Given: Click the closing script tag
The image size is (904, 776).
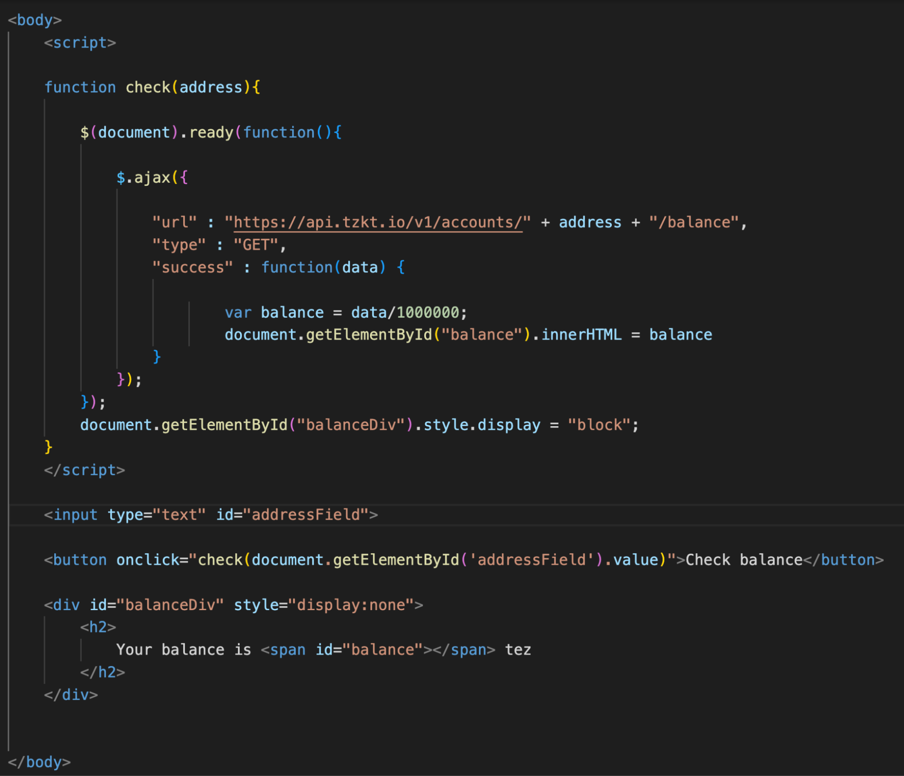Looking at the screenshot, I should point(84,470).
